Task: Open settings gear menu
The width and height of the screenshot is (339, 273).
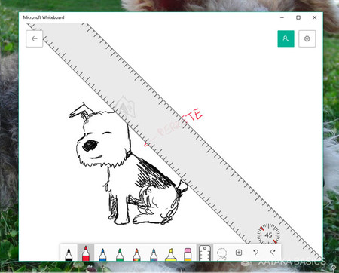Action: pyautogui.click(x=307, y=38)
